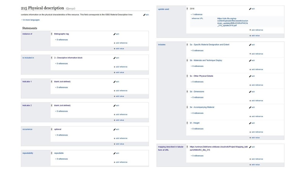Expand 0 references under Bibliographic tag
Image resolution: width=306 pixels, height=172 pixels.
(62, 40)
